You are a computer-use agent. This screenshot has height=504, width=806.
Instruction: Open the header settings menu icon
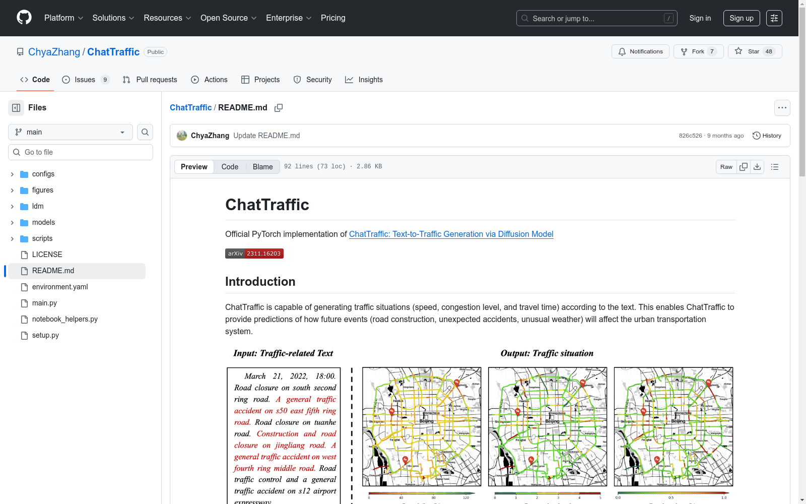tap(774, 18)
